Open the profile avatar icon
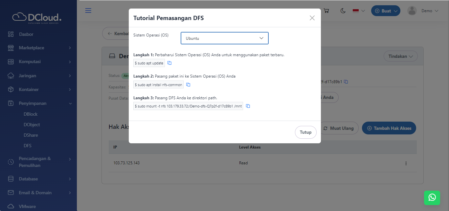Screen dimensions: 449x211 (x=412, y=10)
